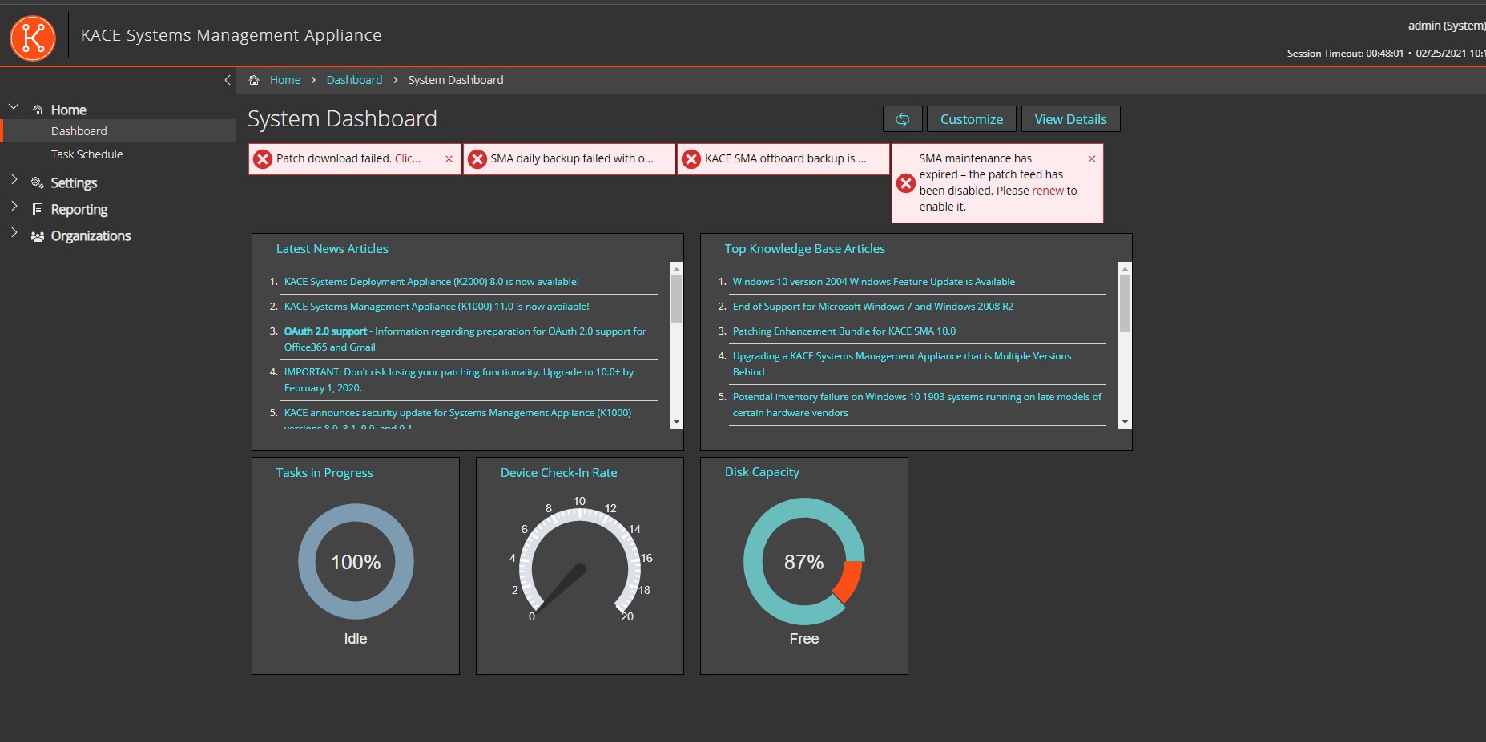
Task: Open End of Support for Windows 7 article
Action: pyautogui.click(x=872, y=307)
